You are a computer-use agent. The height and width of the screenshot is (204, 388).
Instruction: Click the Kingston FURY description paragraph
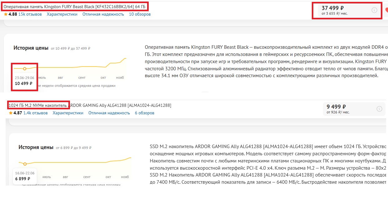coord(266,61)
